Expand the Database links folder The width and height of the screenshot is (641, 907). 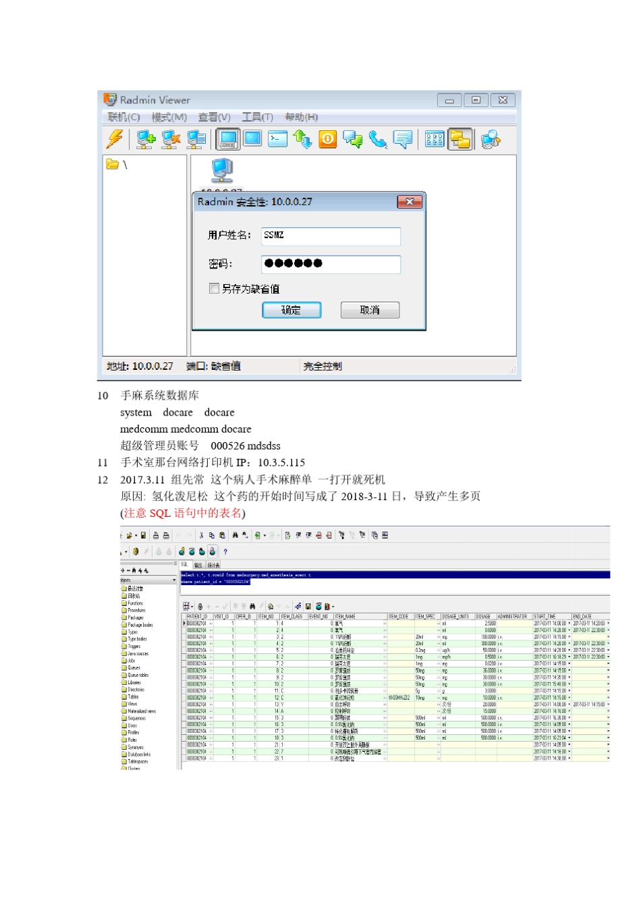[136, 754]
